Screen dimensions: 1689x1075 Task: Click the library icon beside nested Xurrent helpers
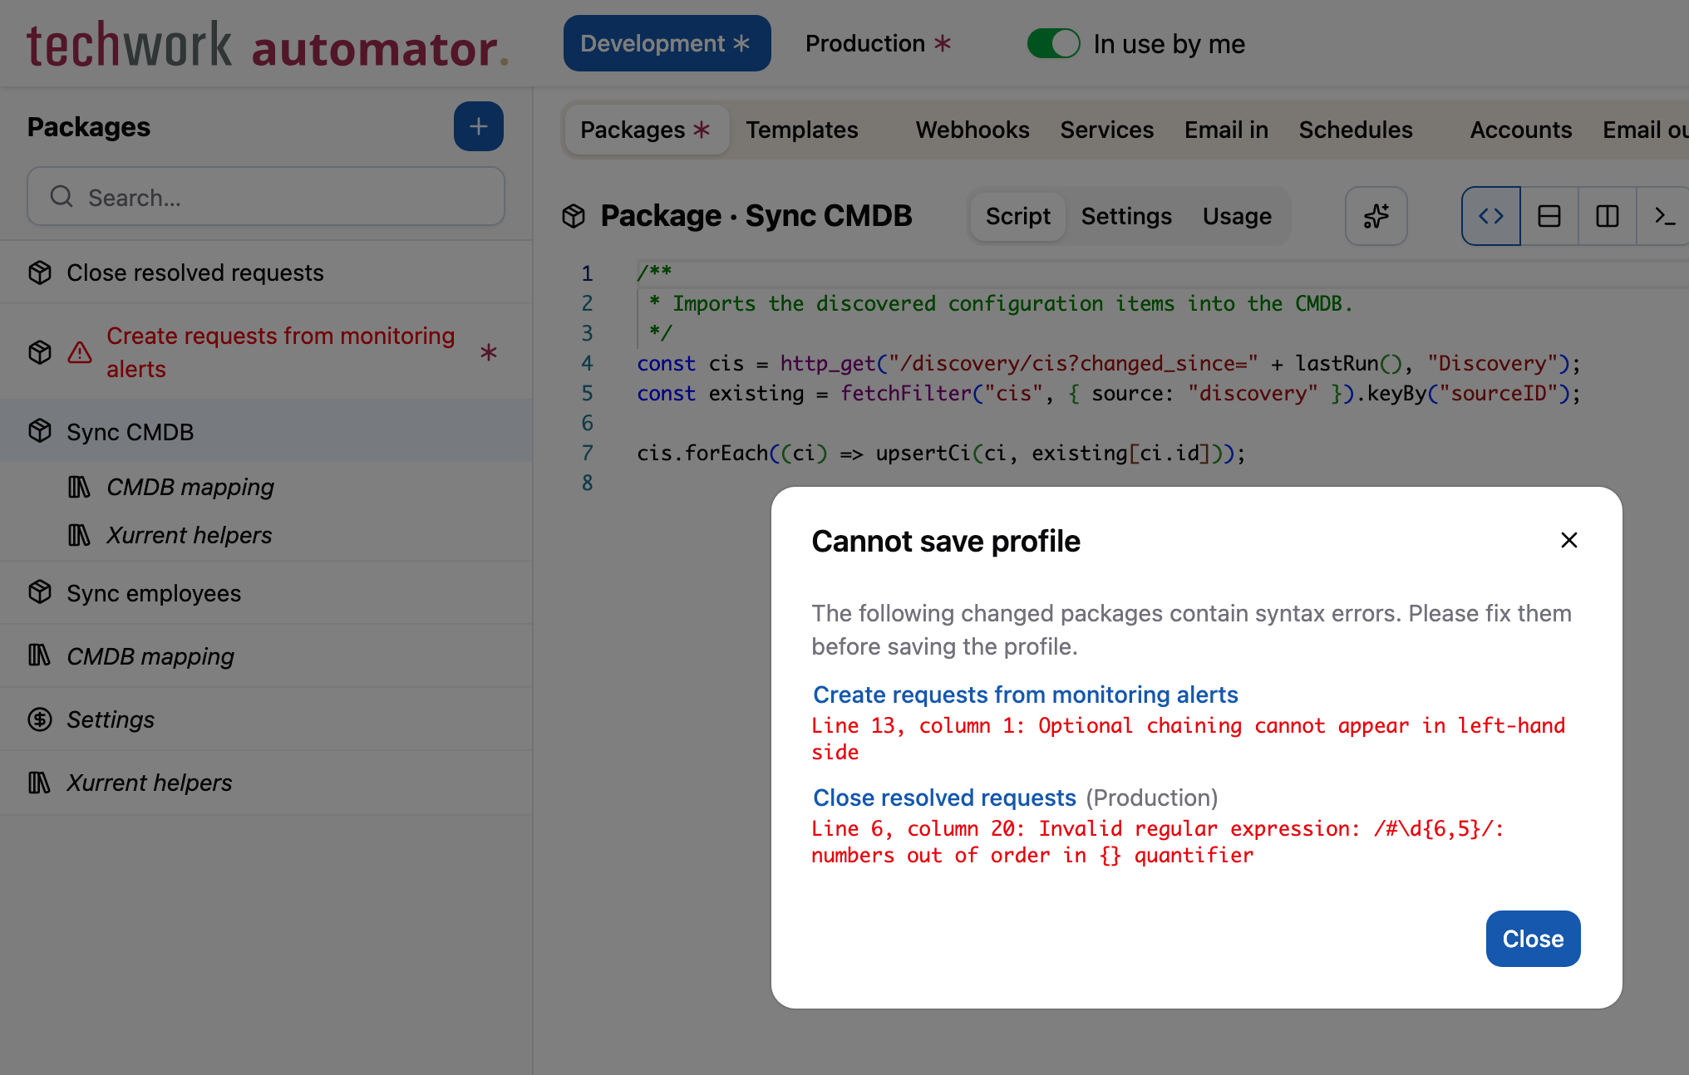pyautogui.click(x=79, y=535)
